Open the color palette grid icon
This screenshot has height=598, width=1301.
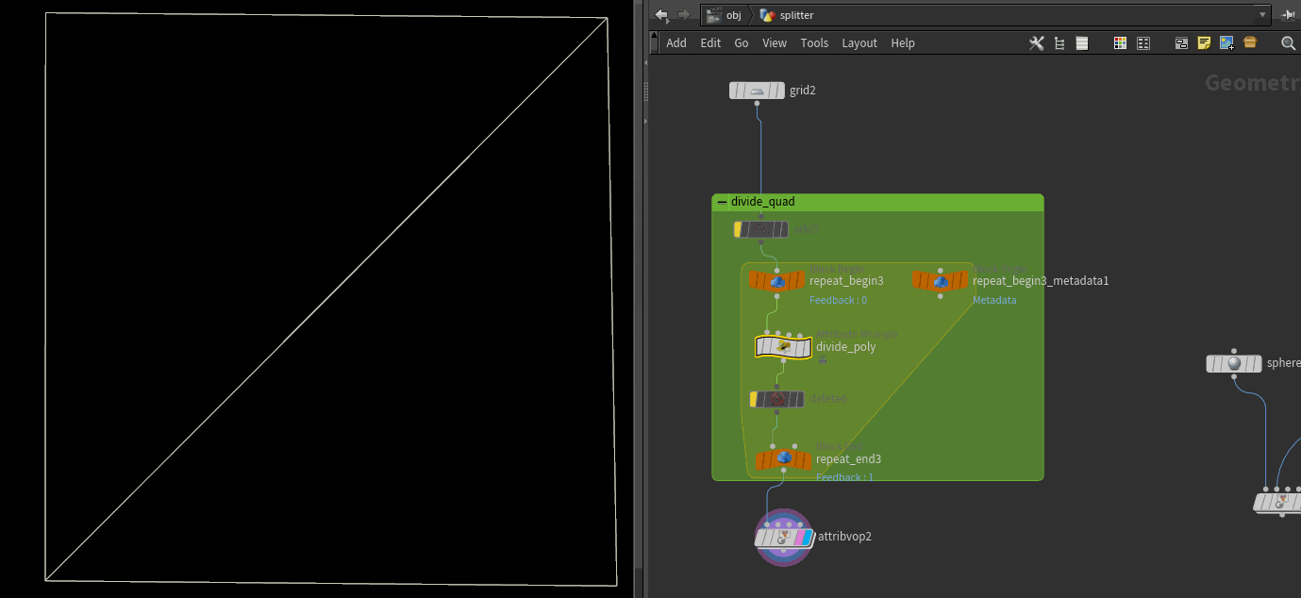(x=1120, y=43)
